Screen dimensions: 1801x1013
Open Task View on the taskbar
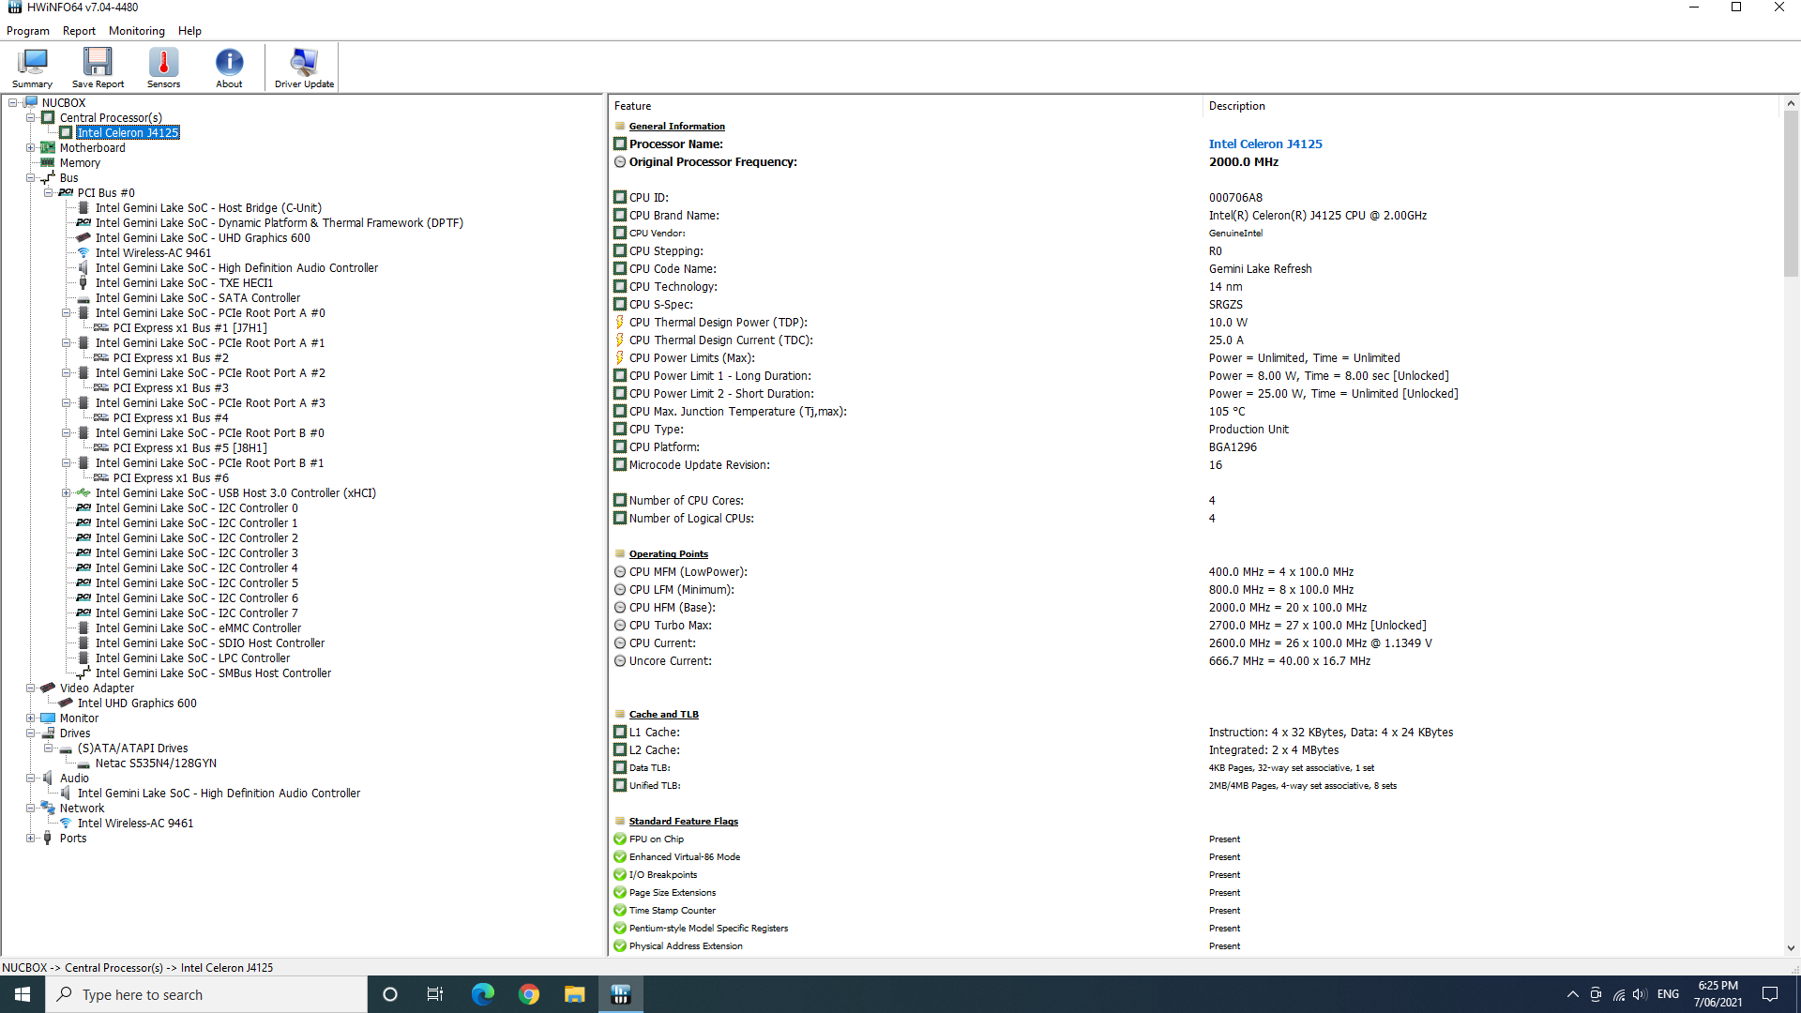[435, 994]
